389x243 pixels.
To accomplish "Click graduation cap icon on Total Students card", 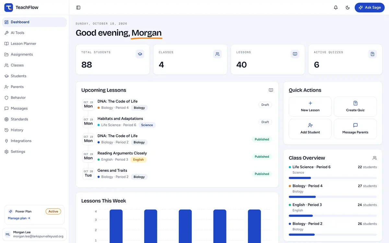I will (x=140, y=54).
